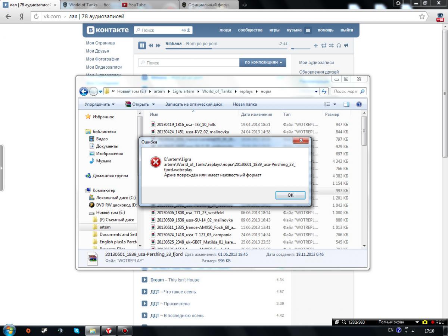Viewport: 448px width, 336px height.
Task: Focus the Поиск: норм search box
Action: 349,91
